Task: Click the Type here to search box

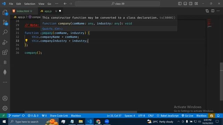Action: point(33,122)
